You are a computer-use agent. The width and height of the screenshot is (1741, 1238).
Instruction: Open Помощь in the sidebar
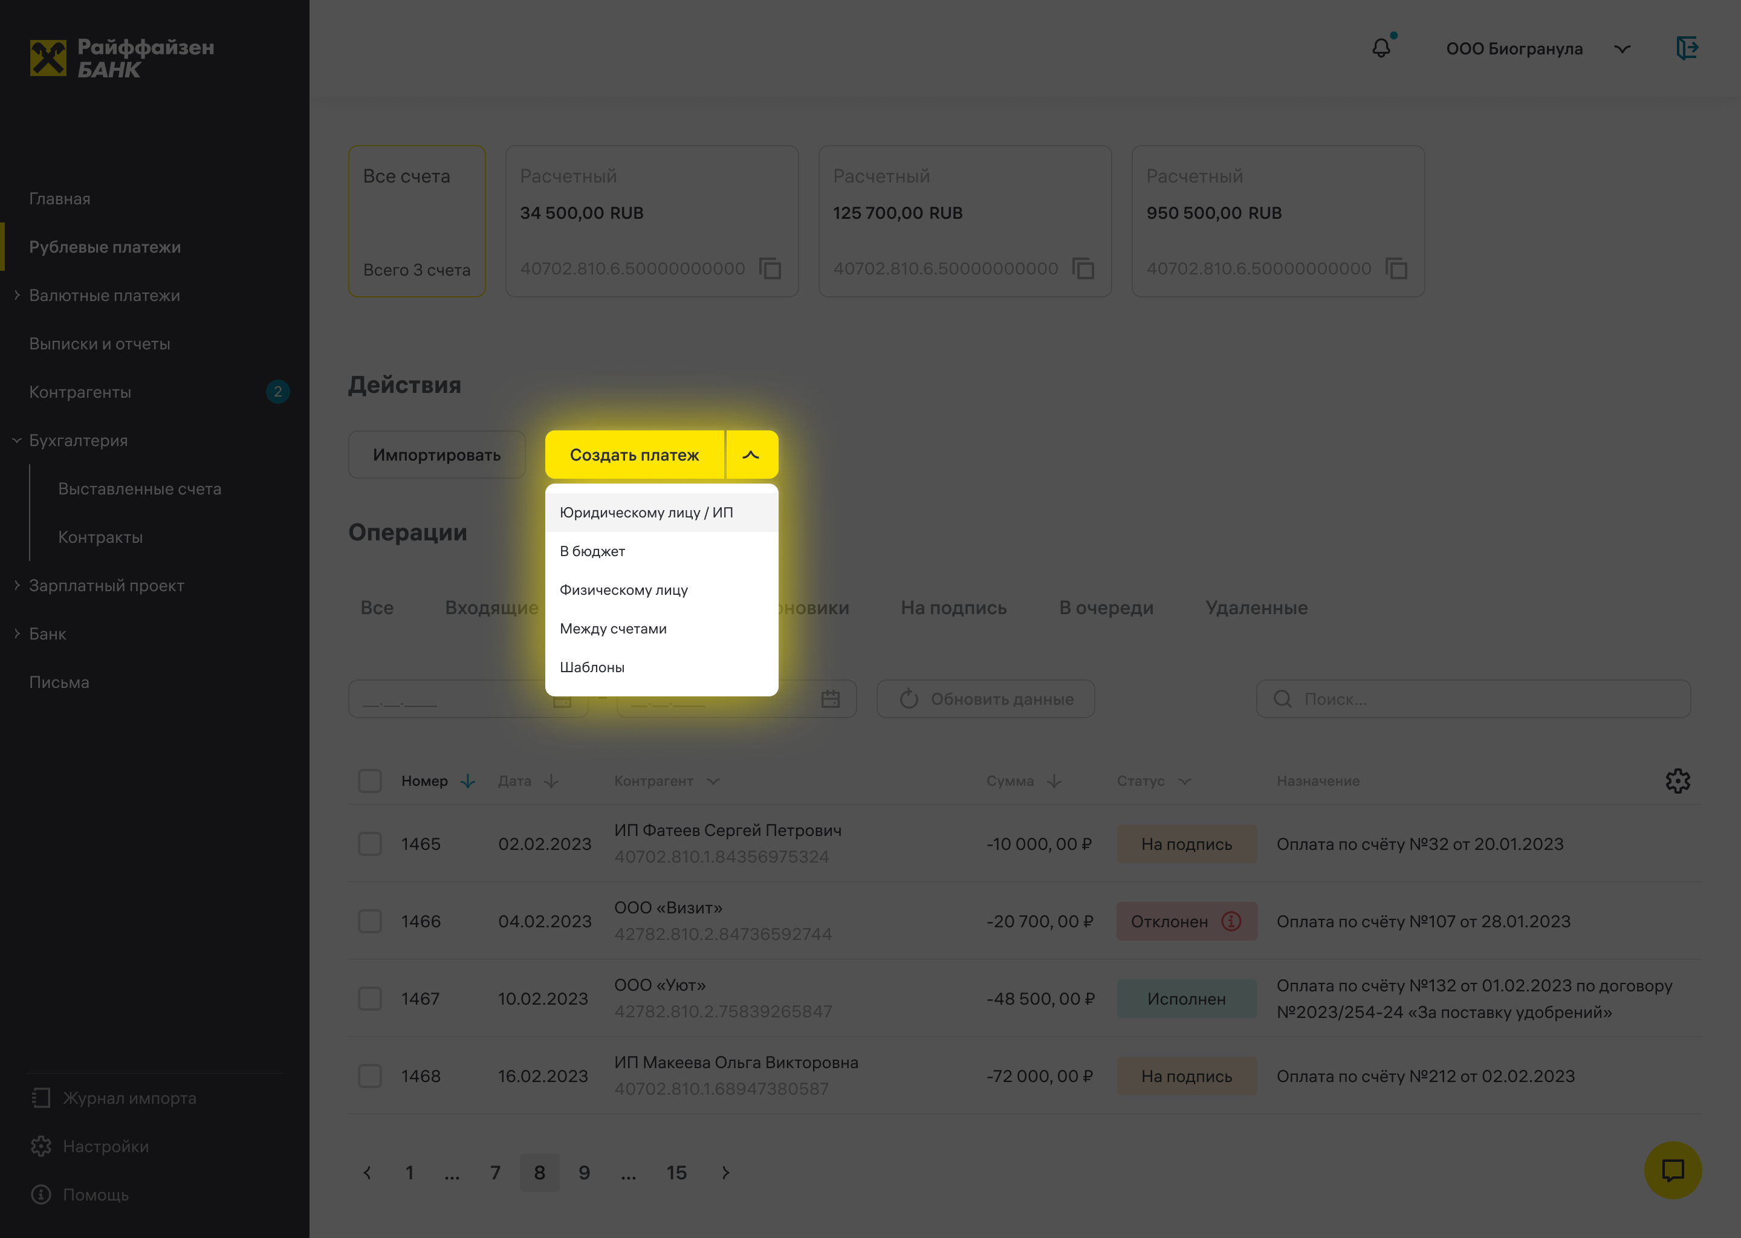point(80,1194)
